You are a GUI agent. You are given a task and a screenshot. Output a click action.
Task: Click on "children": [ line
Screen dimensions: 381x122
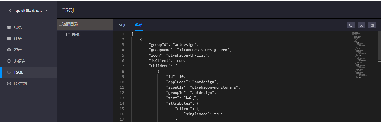click(x=163, y=66)
